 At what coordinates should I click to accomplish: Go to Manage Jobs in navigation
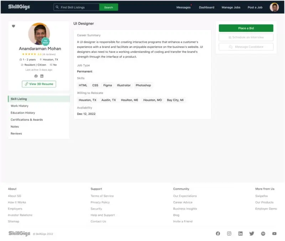pyautogui.click(x=231, y=7)
